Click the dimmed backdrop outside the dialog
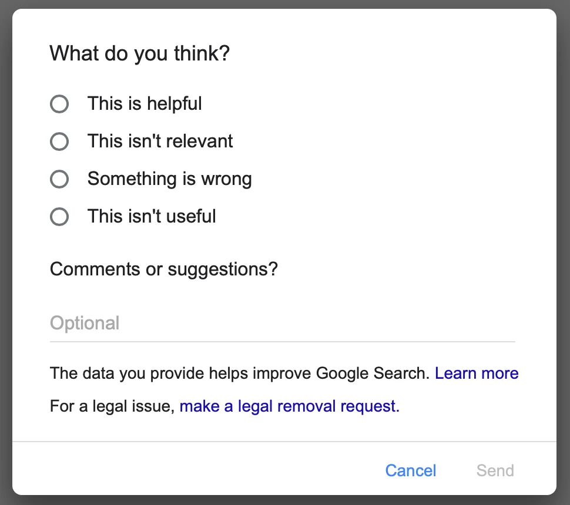Screen dimensions: 570x505 tap(5, 254)
